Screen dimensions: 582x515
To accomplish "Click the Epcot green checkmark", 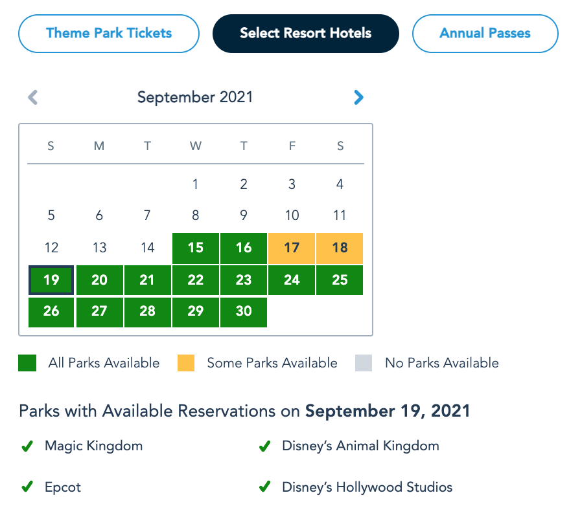I will (27, 487).
